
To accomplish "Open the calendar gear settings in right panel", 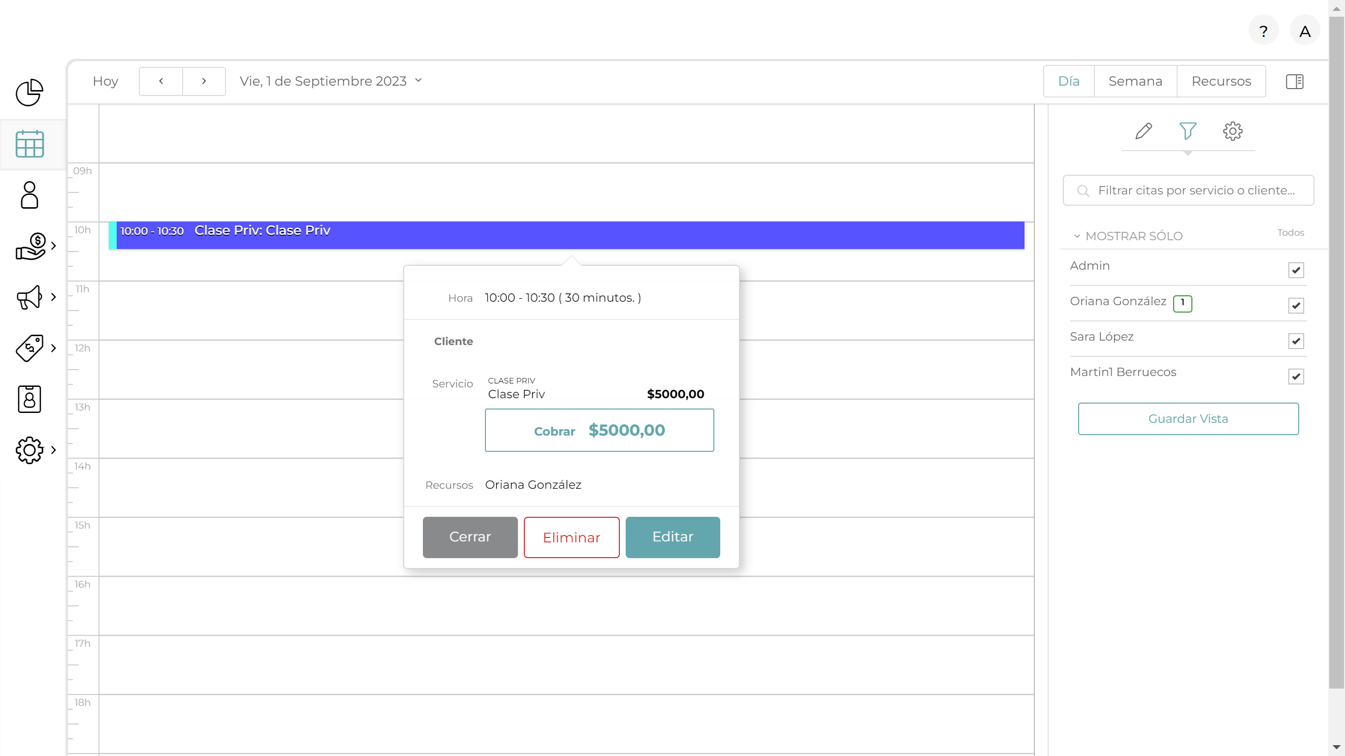I will 1233,131.
